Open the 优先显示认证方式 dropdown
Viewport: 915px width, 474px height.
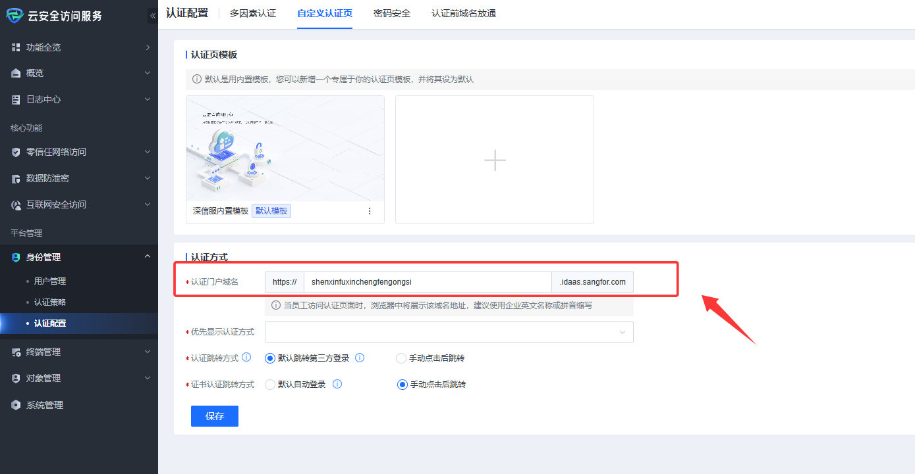coord(449,332)
